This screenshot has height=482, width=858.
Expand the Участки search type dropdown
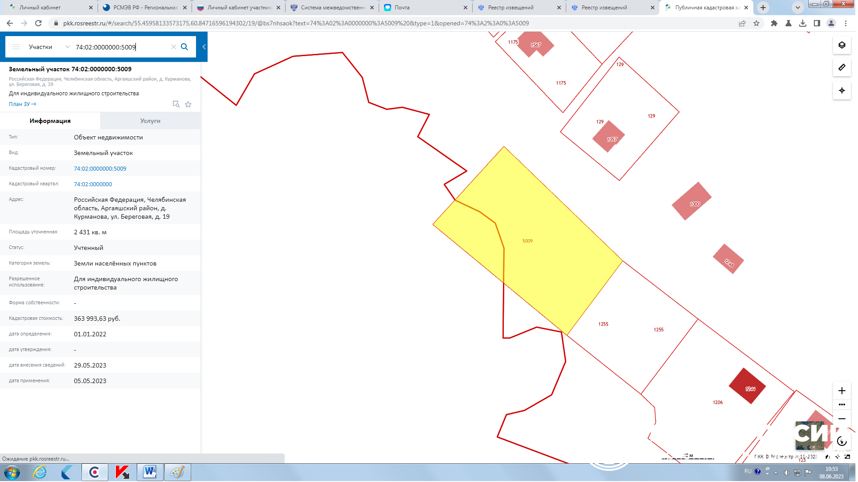(67, 47)
